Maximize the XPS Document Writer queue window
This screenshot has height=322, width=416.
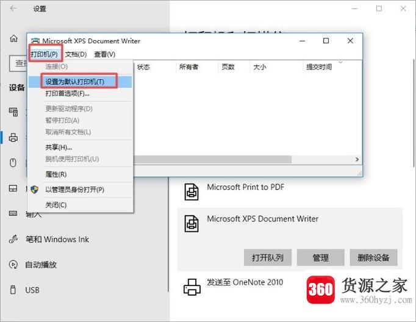click(326, 41)
